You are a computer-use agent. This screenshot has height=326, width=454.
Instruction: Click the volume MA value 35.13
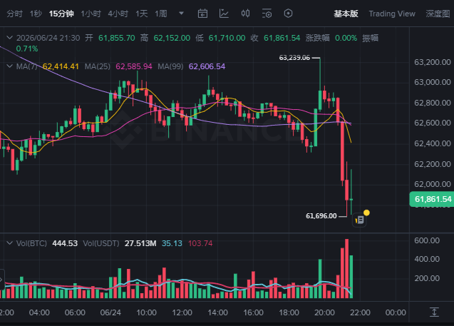[172, 243]
